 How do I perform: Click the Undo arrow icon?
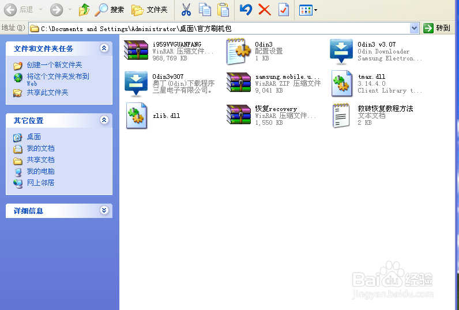pyautogui.click(x=246, y=10)
